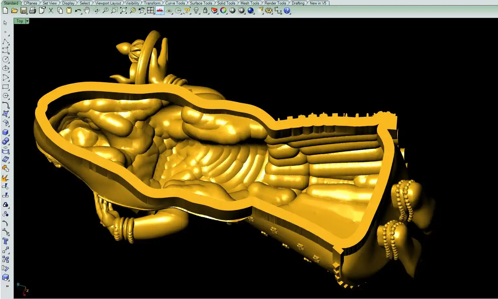This screenshot has width=498, height=299.
Task: Click the Top viewport title label
Action: click(20, 21)
